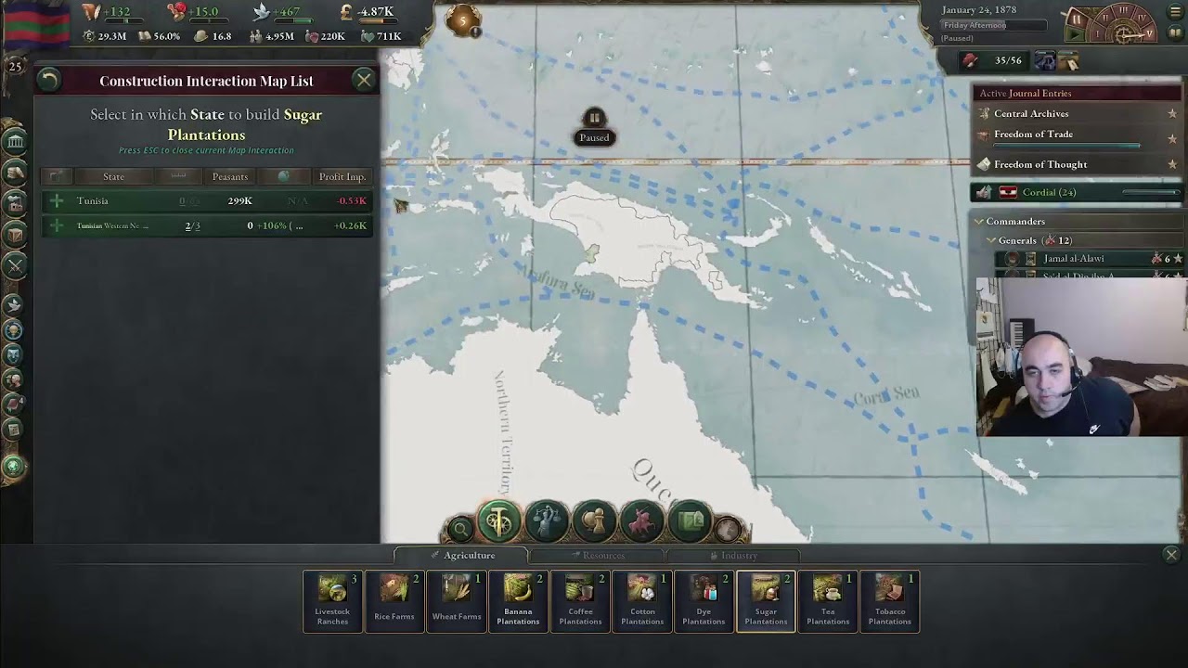Switch to the Industry tab
Image resolution: width=1188 pixels, height=668 pixels.
[733, 555]
